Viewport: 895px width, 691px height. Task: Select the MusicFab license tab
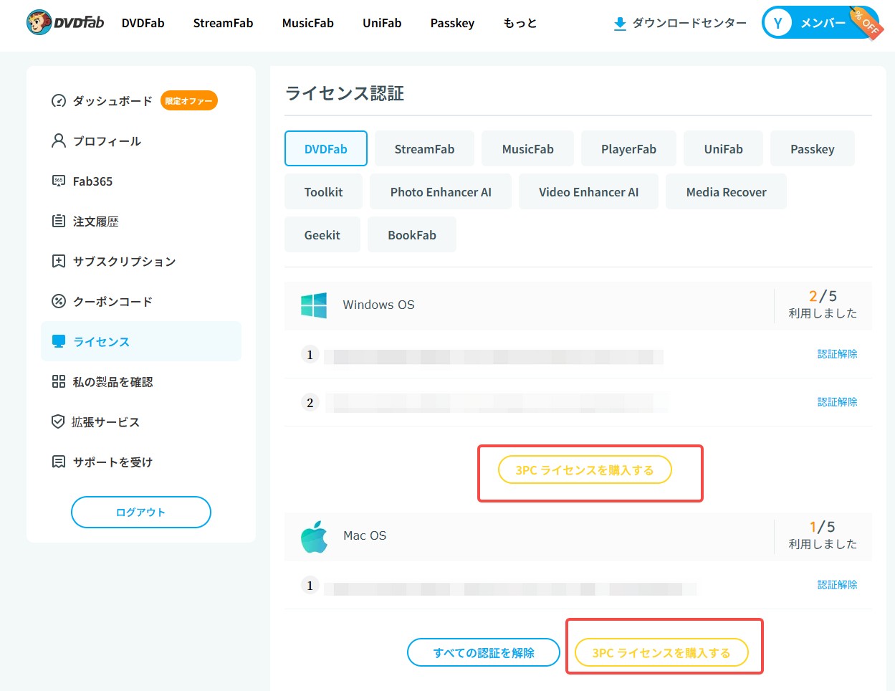528,149
